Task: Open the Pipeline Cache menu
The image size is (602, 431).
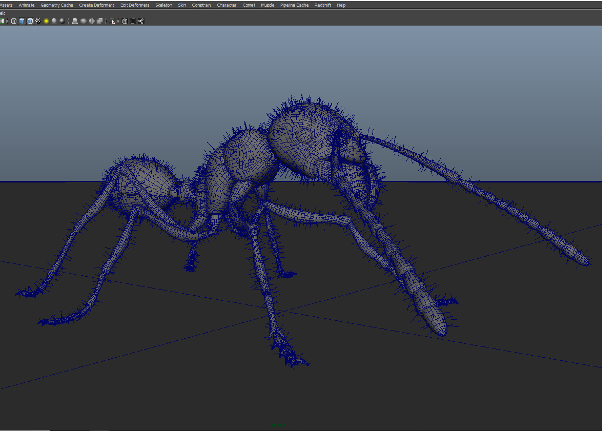Action: pos(294,5)
